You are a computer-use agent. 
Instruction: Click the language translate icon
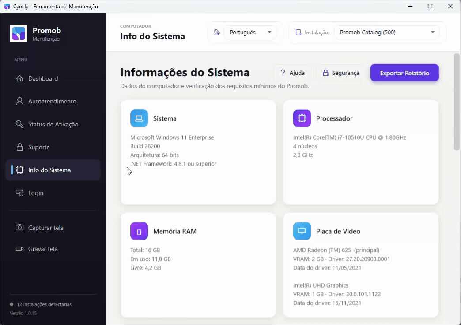click(217, 32)
